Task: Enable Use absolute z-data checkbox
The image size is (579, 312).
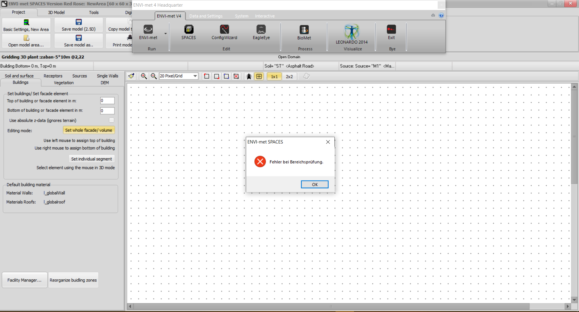Action: [x=111, y=120]
